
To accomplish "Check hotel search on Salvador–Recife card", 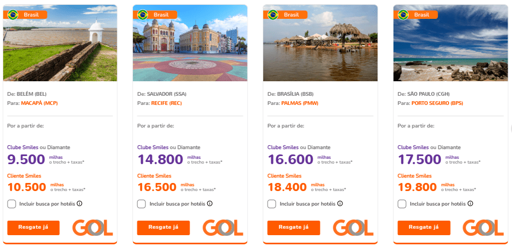I will pos(142,204).
